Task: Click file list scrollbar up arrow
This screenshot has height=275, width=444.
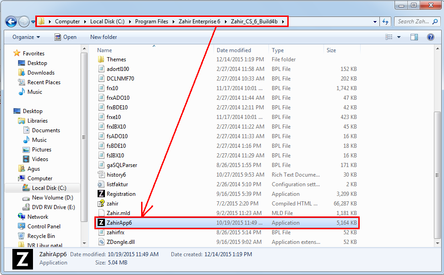Action: pos(438,49)
